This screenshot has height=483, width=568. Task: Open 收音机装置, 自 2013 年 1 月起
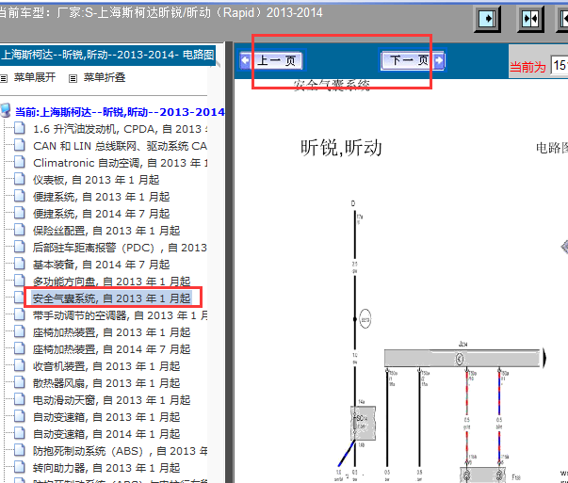[106, 366]
